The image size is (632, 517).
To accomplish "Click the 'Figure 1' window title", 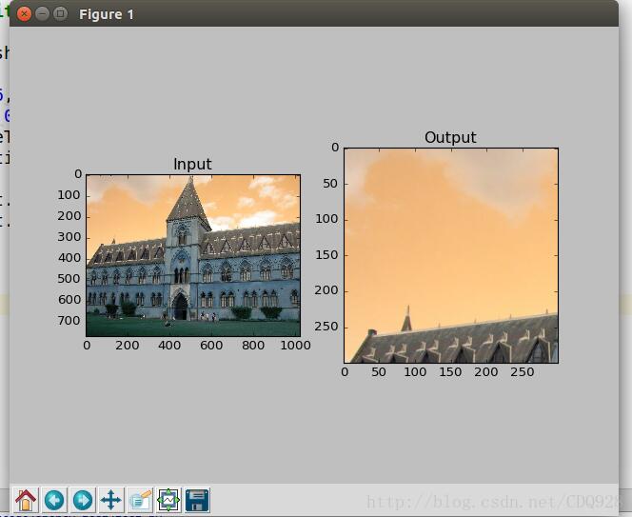I will point(107,14).
